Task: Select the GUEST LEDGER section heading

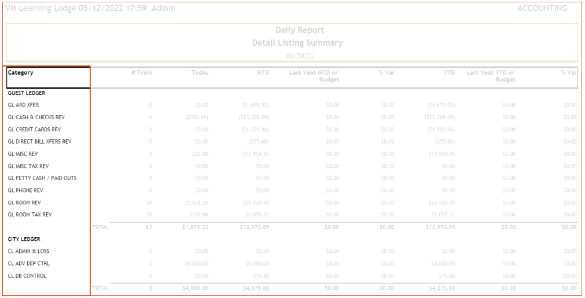Action: tap(27, 93)
